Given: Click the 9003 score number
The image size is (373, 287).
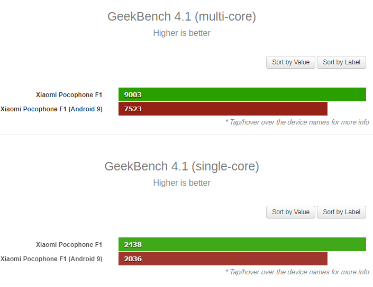Looking at the screenshot, I should (133, 94).
